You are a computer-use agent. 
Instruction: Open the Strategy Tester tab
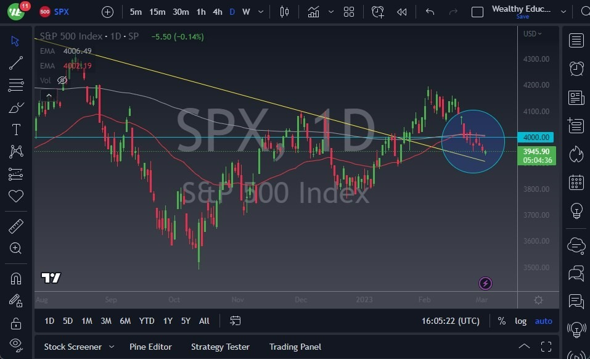click(x=220, y=347)
